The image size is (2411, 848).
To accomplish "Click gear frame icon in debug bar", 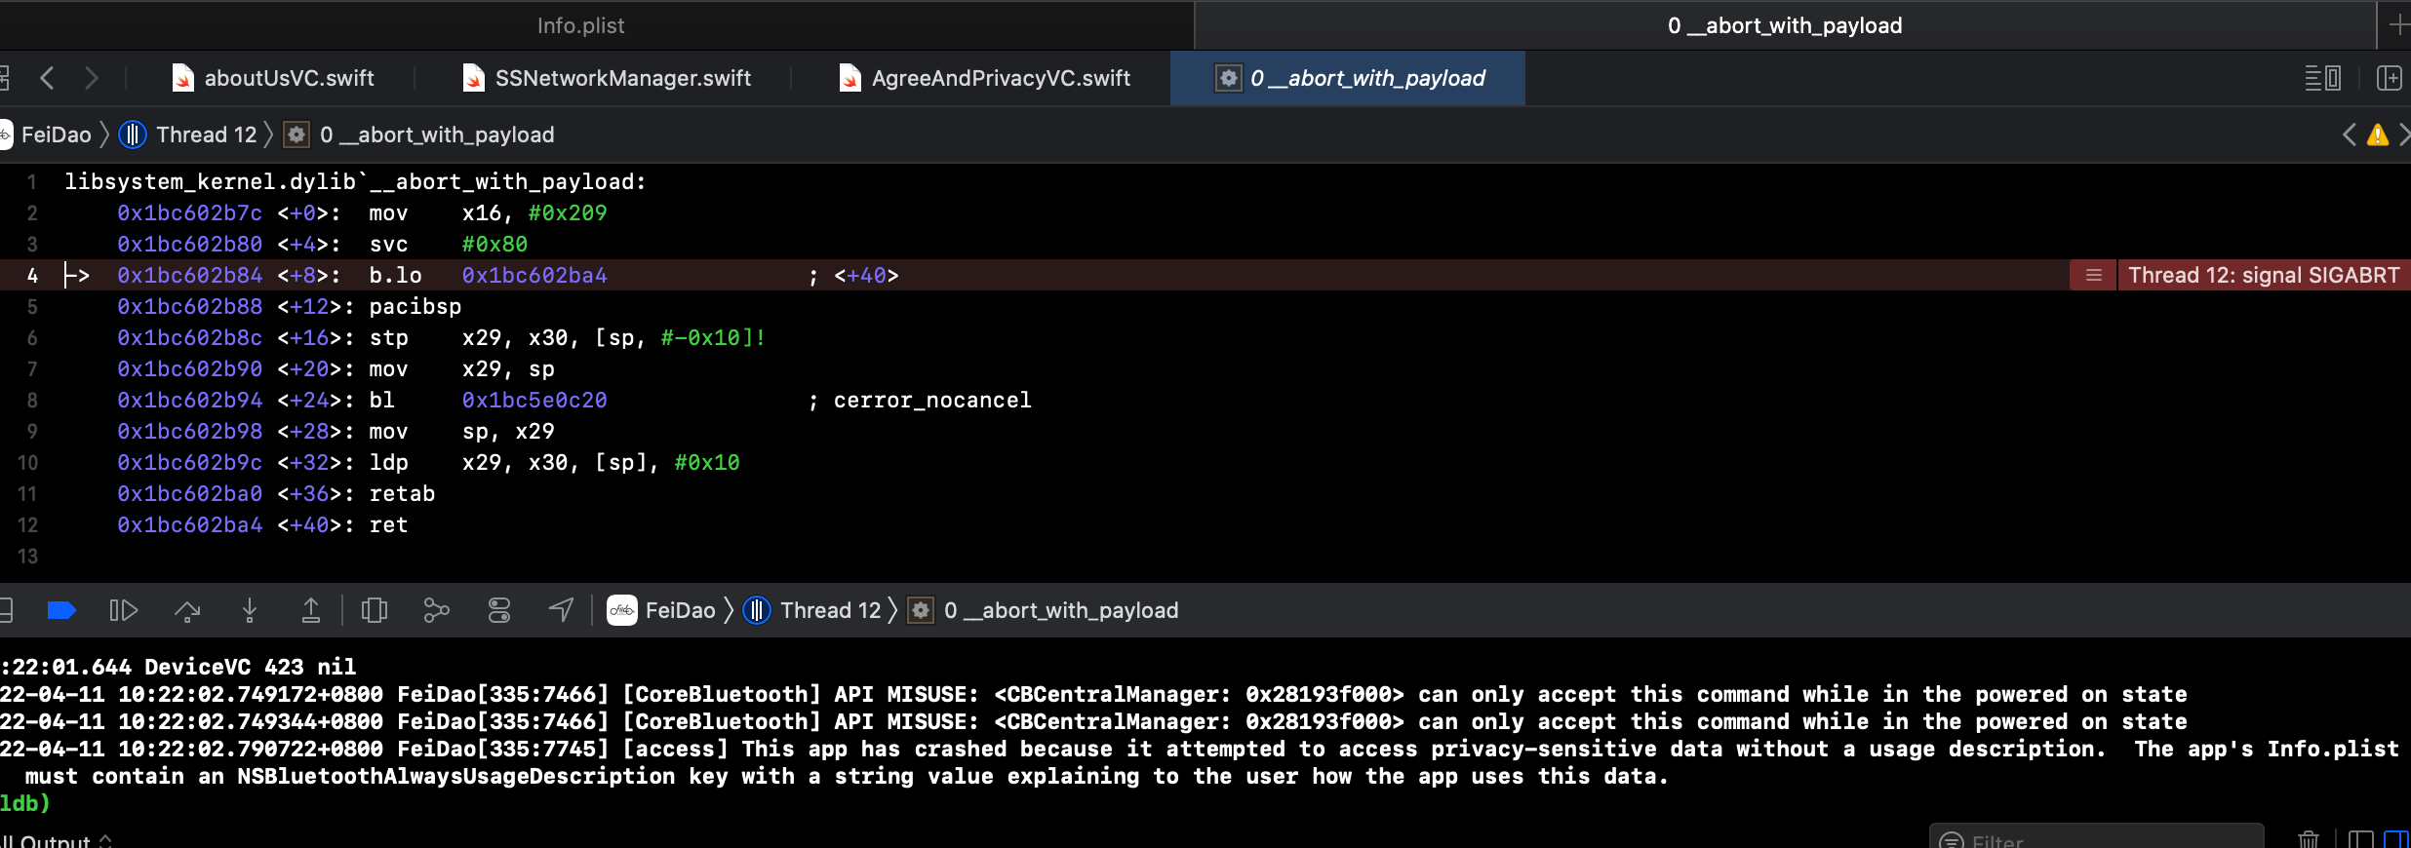I will coord(921,610).
